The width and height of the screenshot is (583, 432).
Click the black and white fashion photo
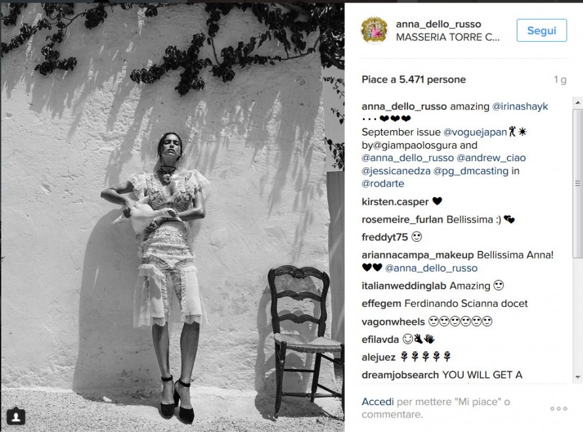coord(172,215)
